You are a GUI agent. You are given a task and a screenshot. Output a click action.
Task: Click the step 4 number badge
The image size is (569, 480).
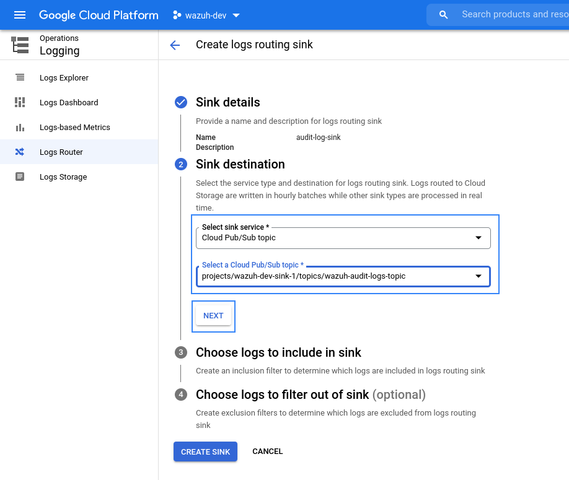181,395
